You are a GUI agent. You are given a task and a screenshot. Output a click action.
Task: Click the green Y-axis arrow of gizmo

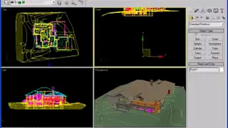click(143, 38)
